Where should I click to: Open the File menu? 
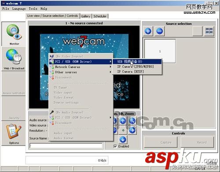coord(6,9)
